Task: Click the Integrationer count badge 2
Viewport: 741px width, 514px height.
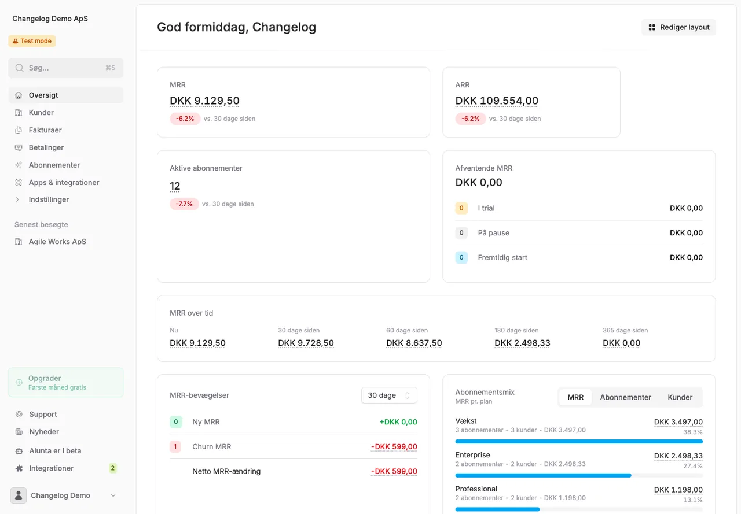Action: (113, 468)
